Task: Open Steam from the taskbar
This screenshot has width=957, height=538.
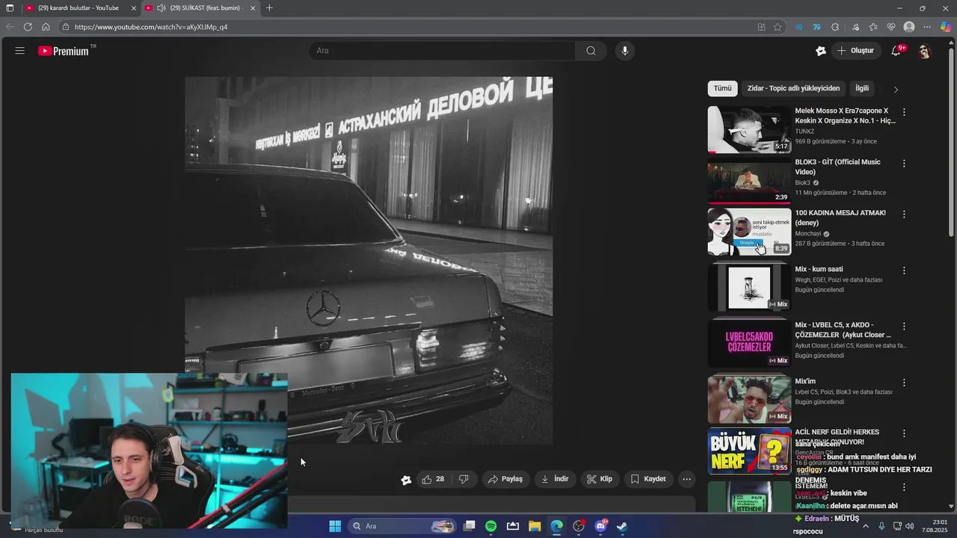Action: pos(622,526)
